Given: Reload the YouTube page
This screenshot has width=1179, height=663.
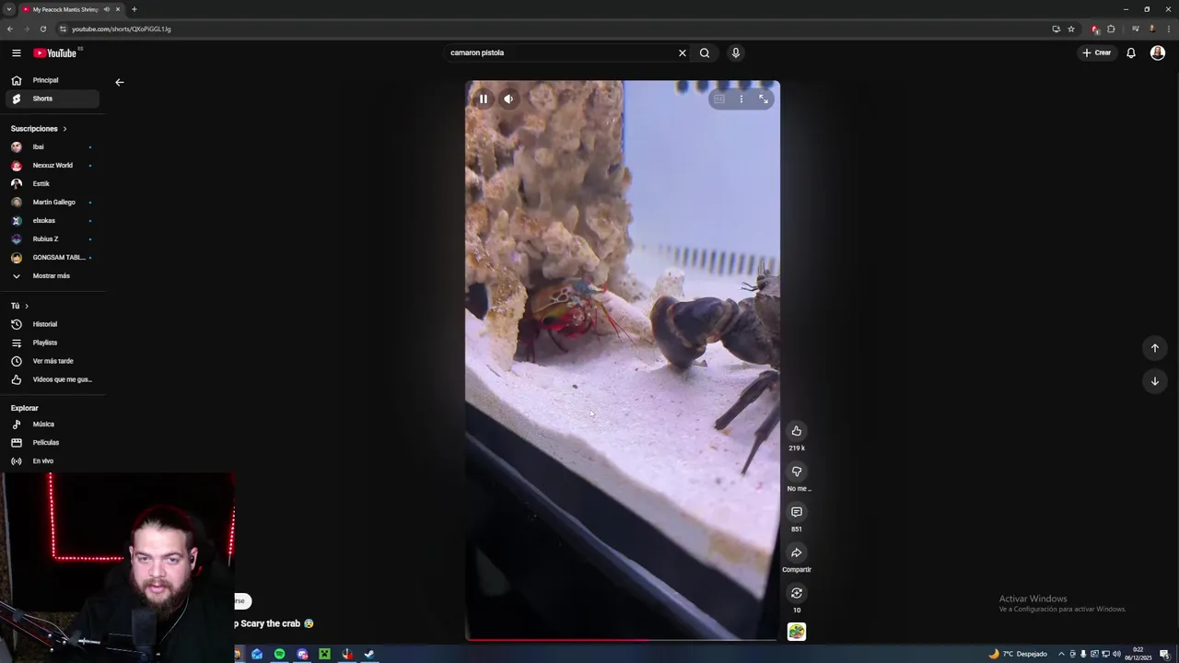Looking at the screenshot, I should (x=42, y=29).
